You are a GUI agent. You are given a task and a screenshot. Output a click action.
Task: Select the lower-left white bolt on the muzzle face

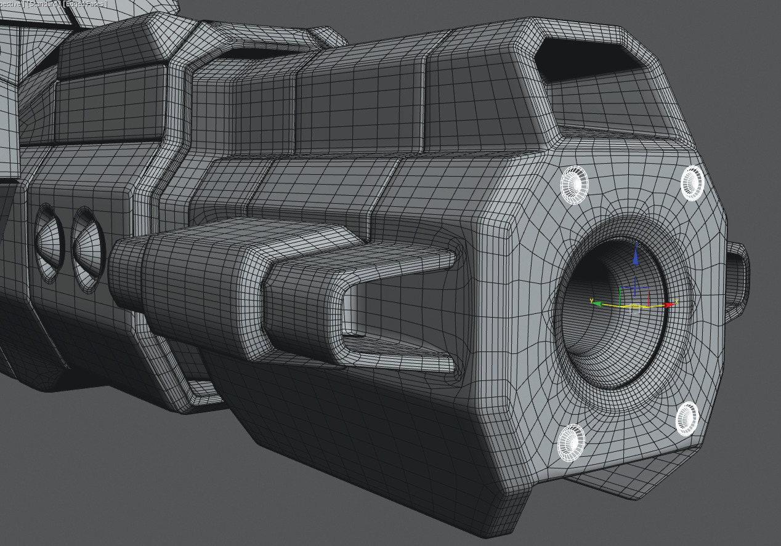click(x=571, y=442)
